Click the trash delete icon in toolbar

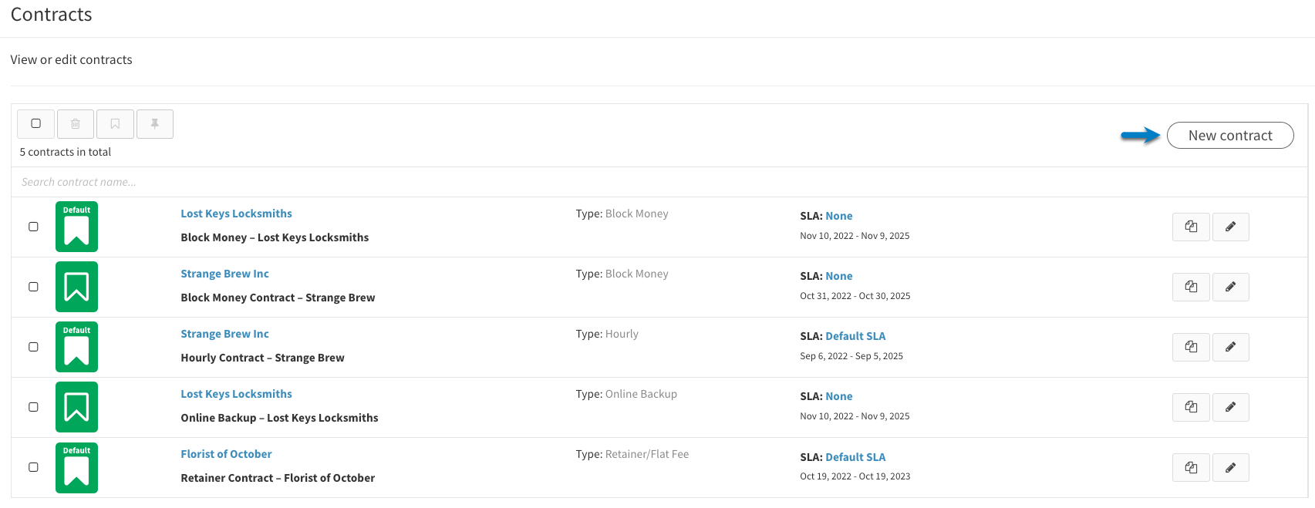76,124
